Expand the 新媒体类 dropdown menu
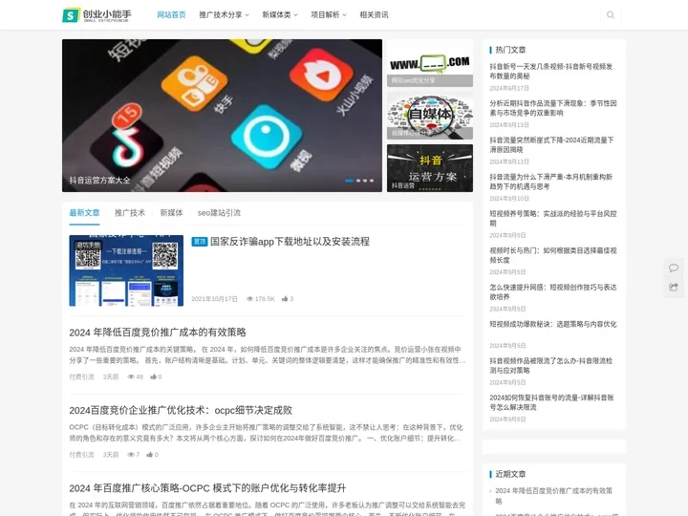The height and width of the screenshot is (516, 688). tap(280, 15)
